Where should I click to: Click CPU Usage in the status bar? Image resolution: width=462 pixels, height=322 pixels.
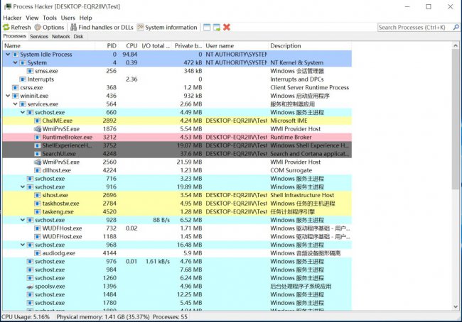pyautogui.click(x=26, y=317)
